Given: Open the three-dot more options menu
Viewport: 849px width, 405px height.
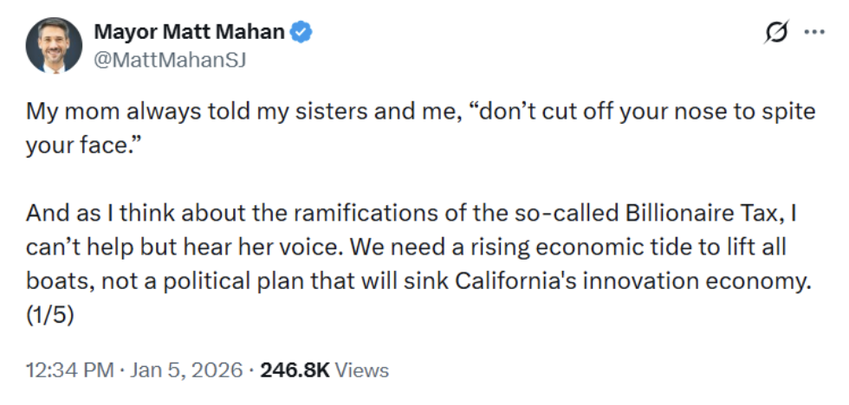Looking at the screenshot, I should coord(813,32).
